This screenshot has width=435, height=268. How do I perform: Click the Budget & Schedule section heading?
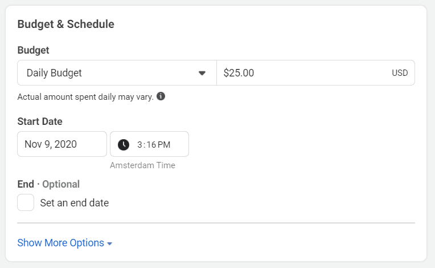point(65,24)
